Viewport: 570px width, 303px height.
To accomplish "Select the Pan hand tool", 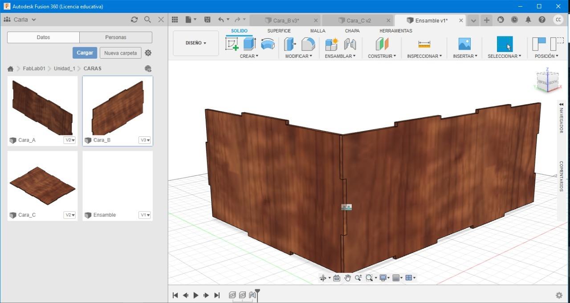I will pos(347,278).
